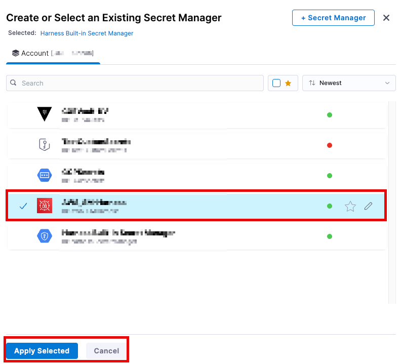Click the bottom row's blue hexagon shield icon
Viewport: 401px width, 364px height.
pyautogui.click(x=45, y=236)
